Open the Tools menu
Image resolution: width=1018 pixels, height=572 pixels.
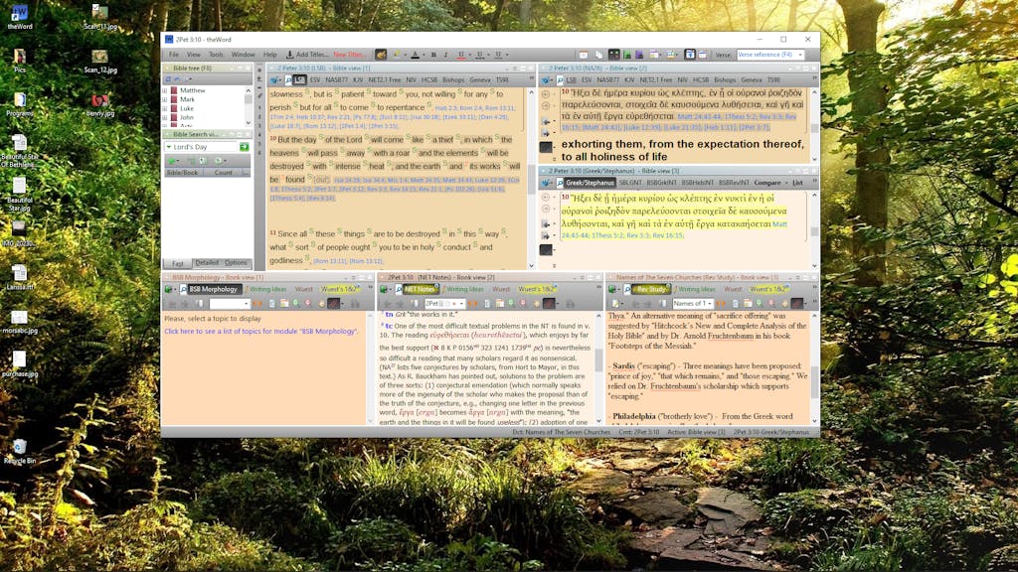pos(217,55)
